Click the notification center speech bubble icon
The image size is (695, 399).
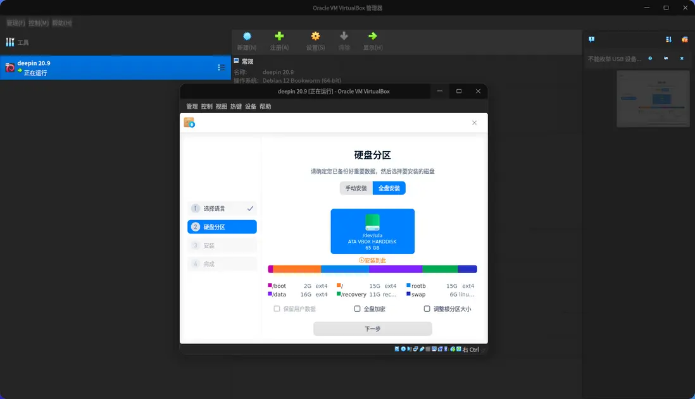pyautogui.click(x=591, y=39)
